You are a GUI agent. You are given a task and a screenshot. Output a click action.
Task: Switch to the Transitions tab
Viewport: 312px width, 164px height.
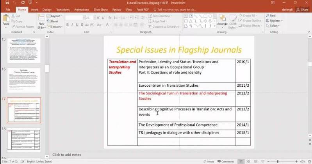(x=63, y=9)
